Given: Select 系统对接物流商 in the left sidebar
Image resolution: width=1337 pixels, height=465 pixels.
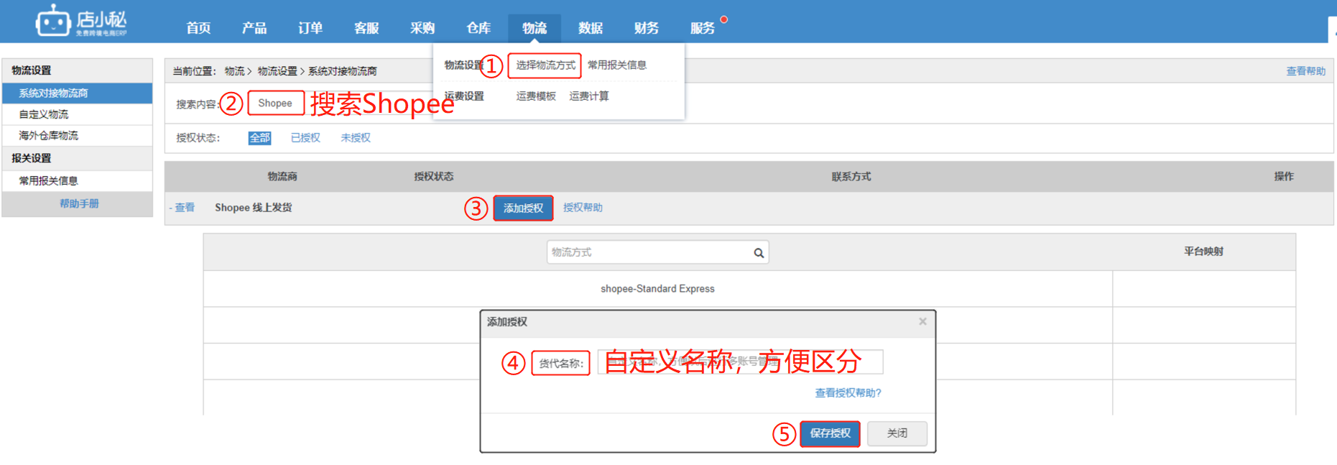Looking at the screenshot, I should pos(78,93).
